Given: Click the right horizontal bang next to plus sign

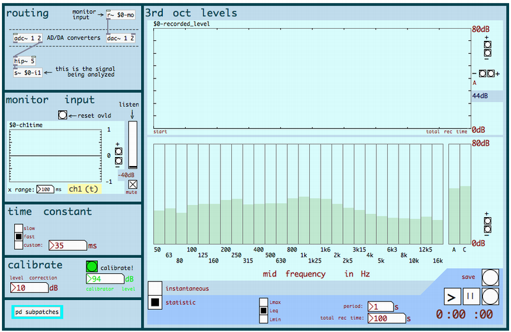Looking at the screenshot, I should click(491, 73).
